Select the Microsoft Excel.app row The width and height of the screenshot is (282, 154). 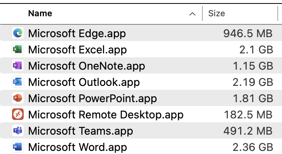(x=141, y=50)
